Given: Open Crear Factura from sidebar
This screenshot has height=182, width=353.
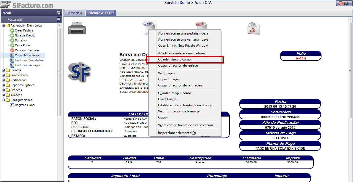Looking at the screenshot, I should pos(24,30).
